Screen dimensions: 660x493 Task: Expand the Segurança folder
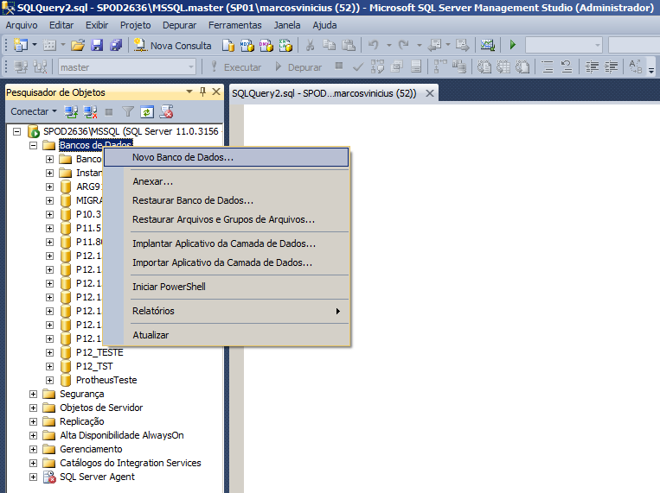click(33, 395)
